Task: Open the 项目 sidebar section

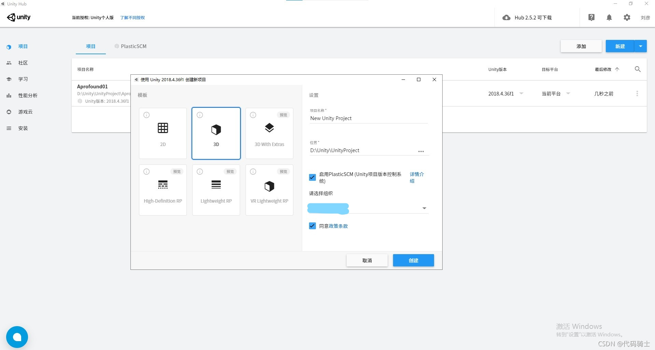Action: point(23,46)
